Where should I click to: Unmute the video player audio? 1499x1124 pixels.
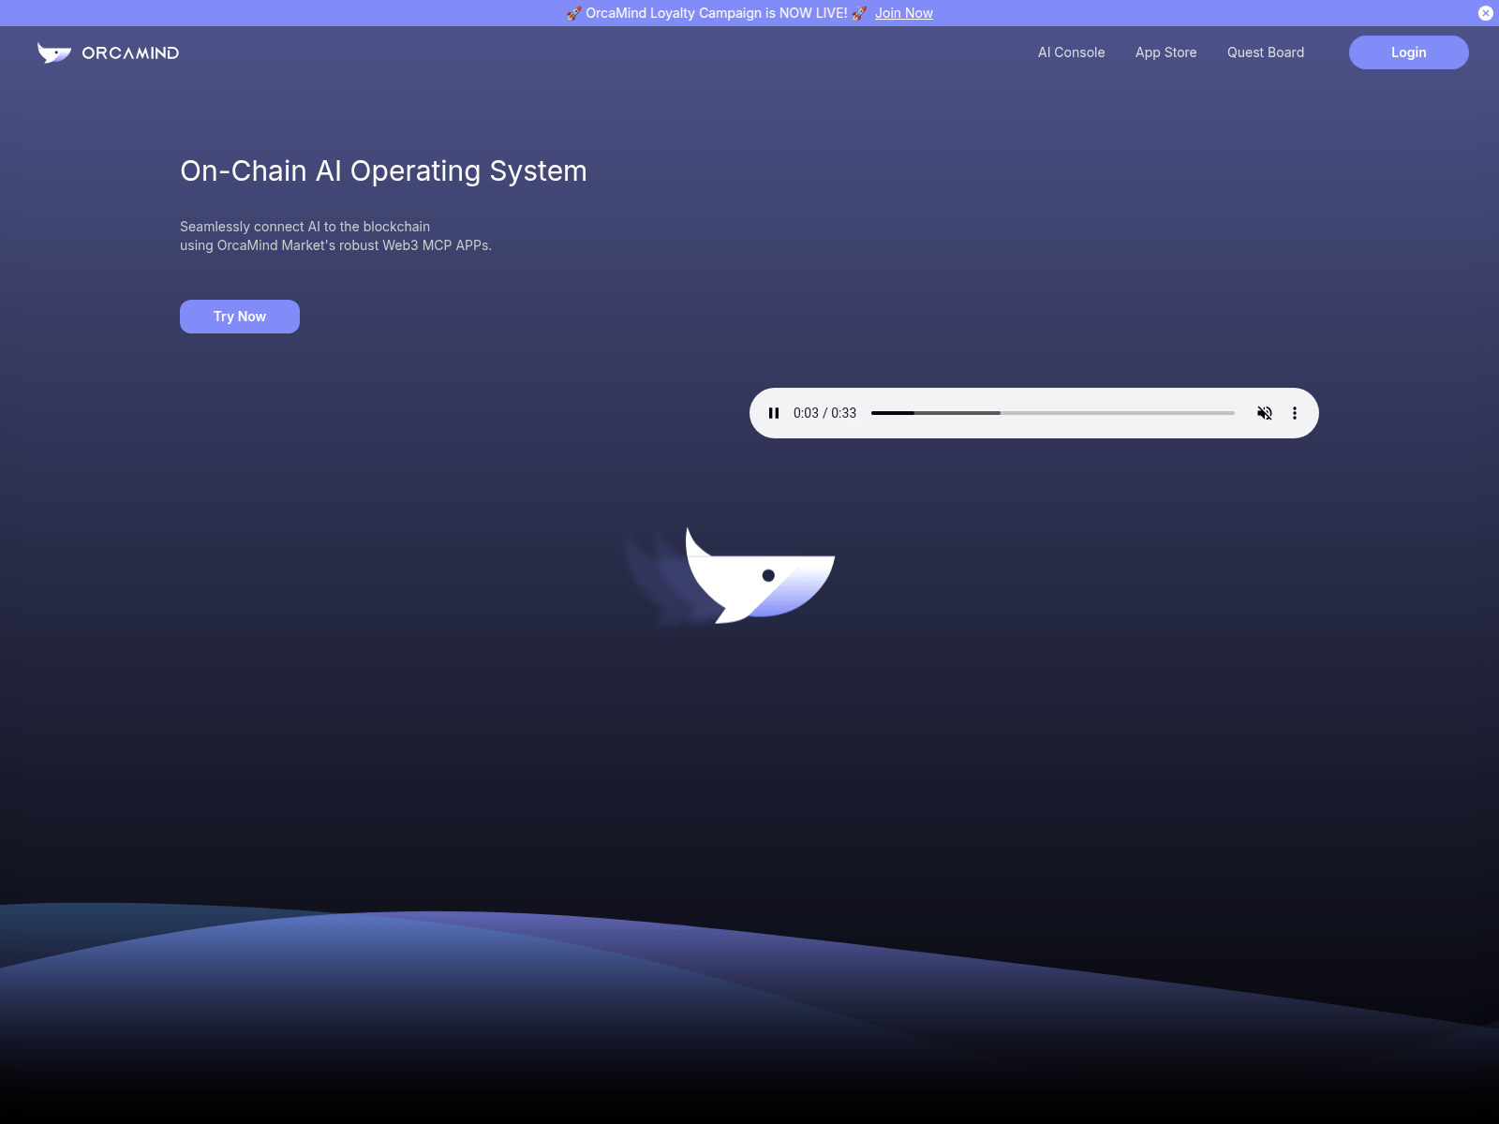point(1265,413)
